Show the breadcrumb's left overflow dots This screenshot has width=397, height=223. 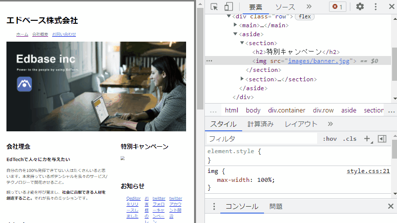tap(213, 111)
